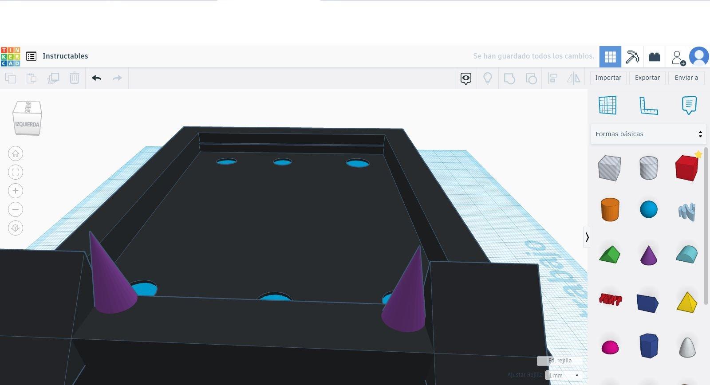Select the magenta Half Sphere shape
Screen dimensions: 710x385
(x=610, y=347)
